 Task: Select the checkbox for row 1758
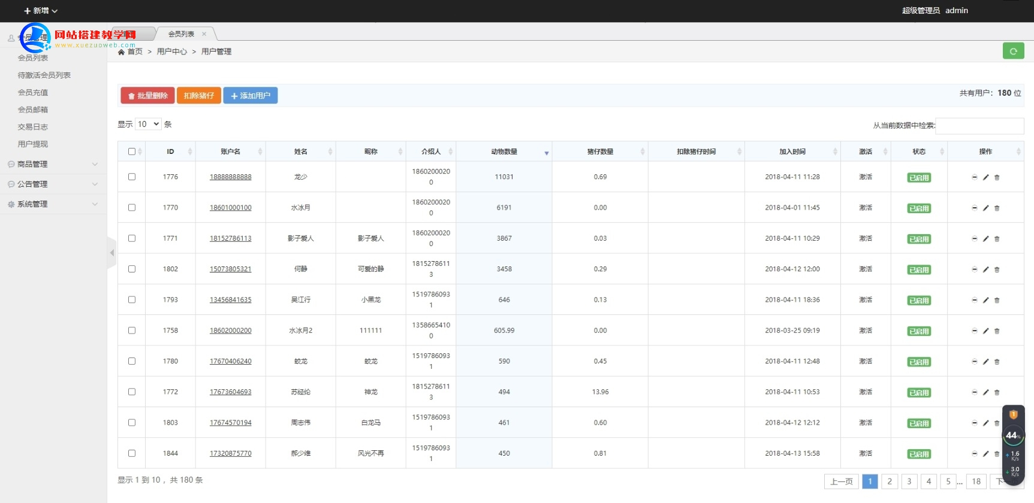tap(132, 331)
